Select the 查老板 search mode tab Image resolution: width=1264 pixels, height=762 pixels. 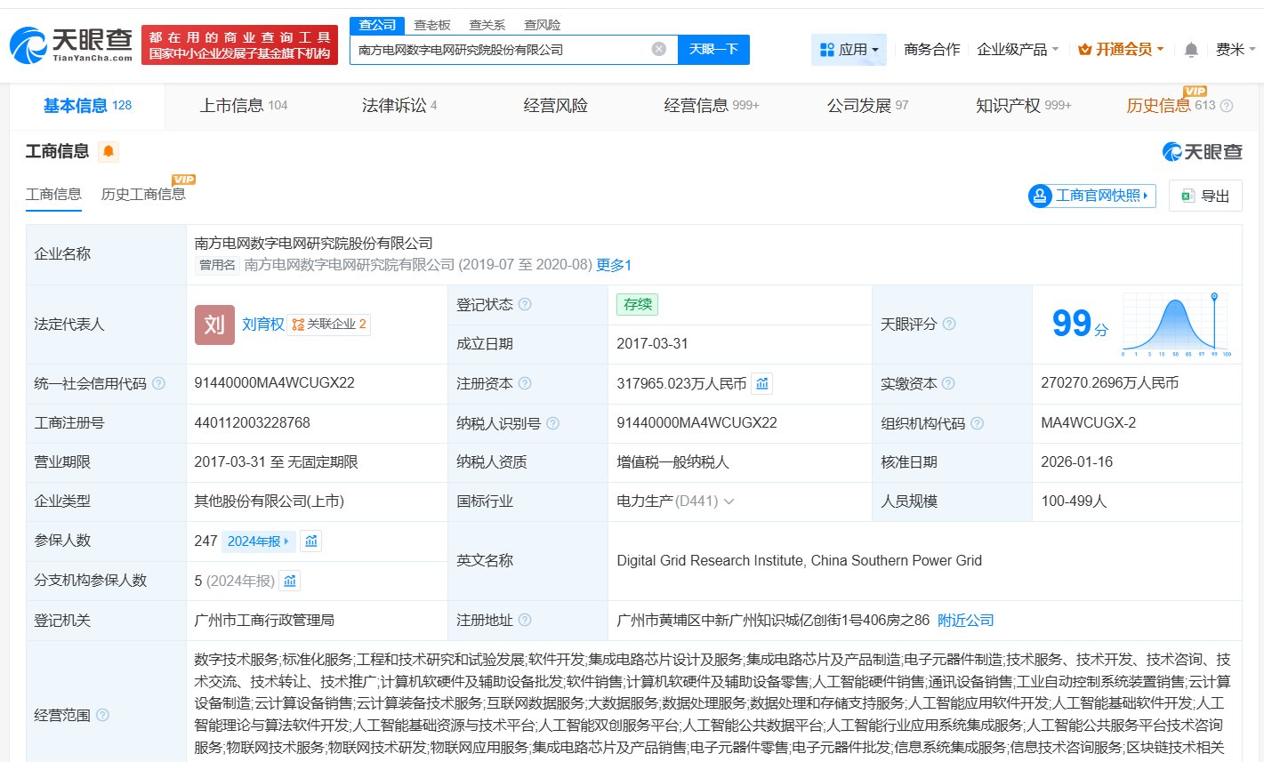coord(432,25)
